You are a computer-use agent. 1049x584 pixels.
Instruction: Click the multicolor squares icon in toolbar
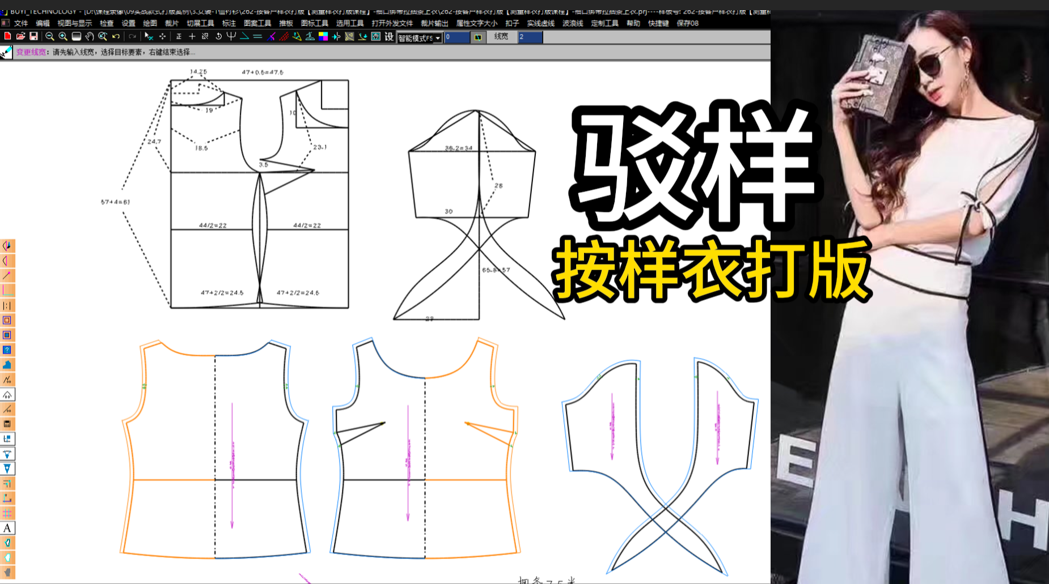click(x=323, y=36)
